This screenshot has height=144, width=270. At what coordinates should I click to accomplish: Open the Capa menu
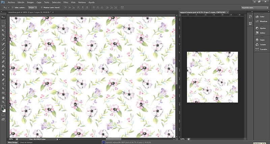tap(39, 2)
